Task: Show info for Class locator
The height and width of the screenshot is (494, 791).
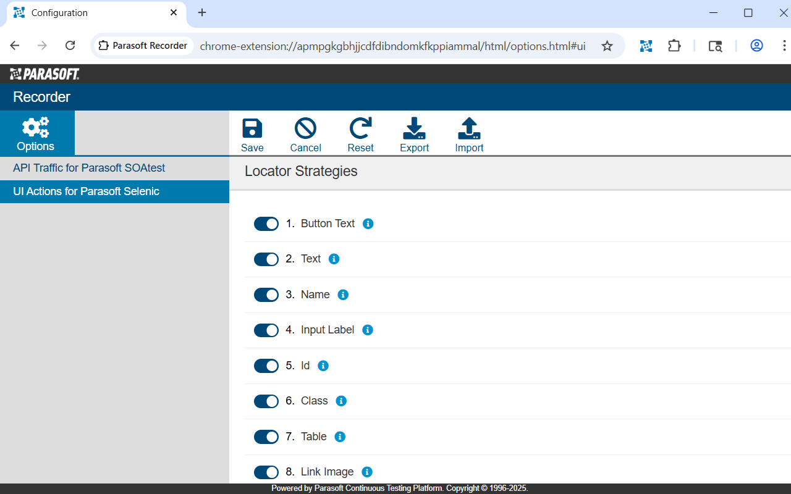Action: tap(341, 401)
